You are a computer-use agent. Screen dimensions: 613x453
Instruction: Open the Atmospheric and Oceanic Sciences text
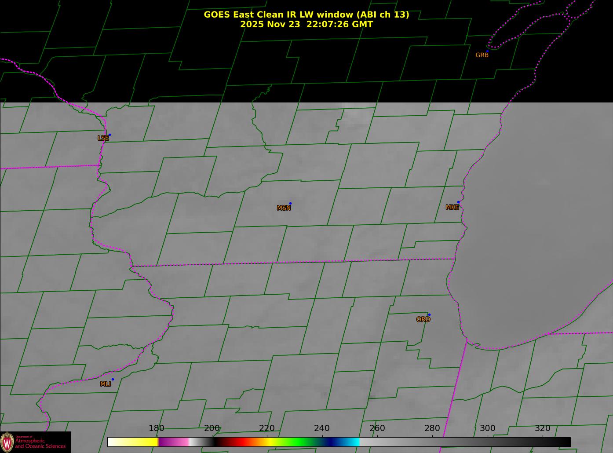[40, 443]
